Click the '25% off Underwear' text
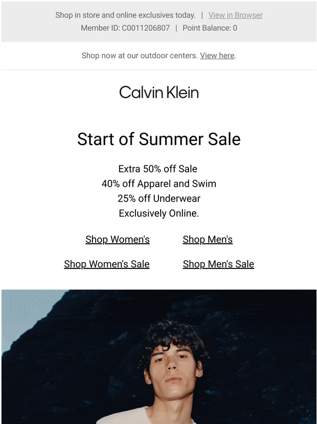This screenshot has height=424, width=317. (158, 198)
